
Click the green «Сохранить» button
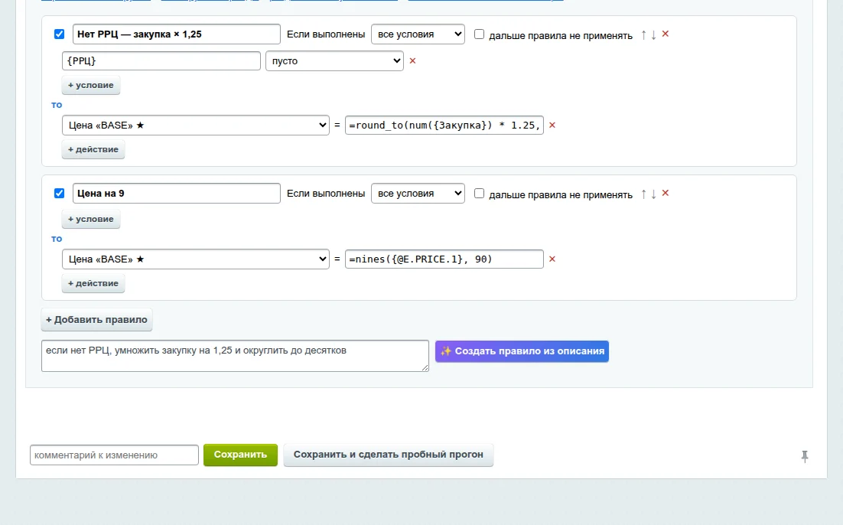point(240,455)
